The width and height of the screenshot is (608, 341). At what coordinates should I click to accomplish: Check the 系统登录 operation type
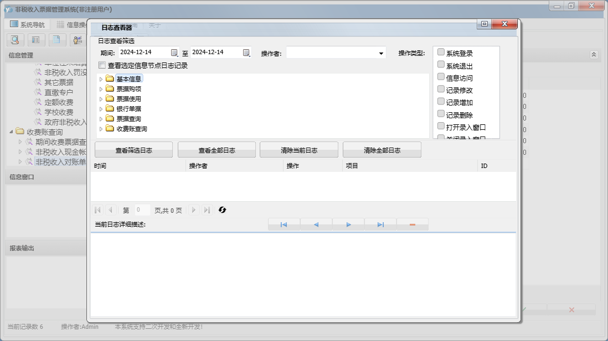tap(441, 53)
